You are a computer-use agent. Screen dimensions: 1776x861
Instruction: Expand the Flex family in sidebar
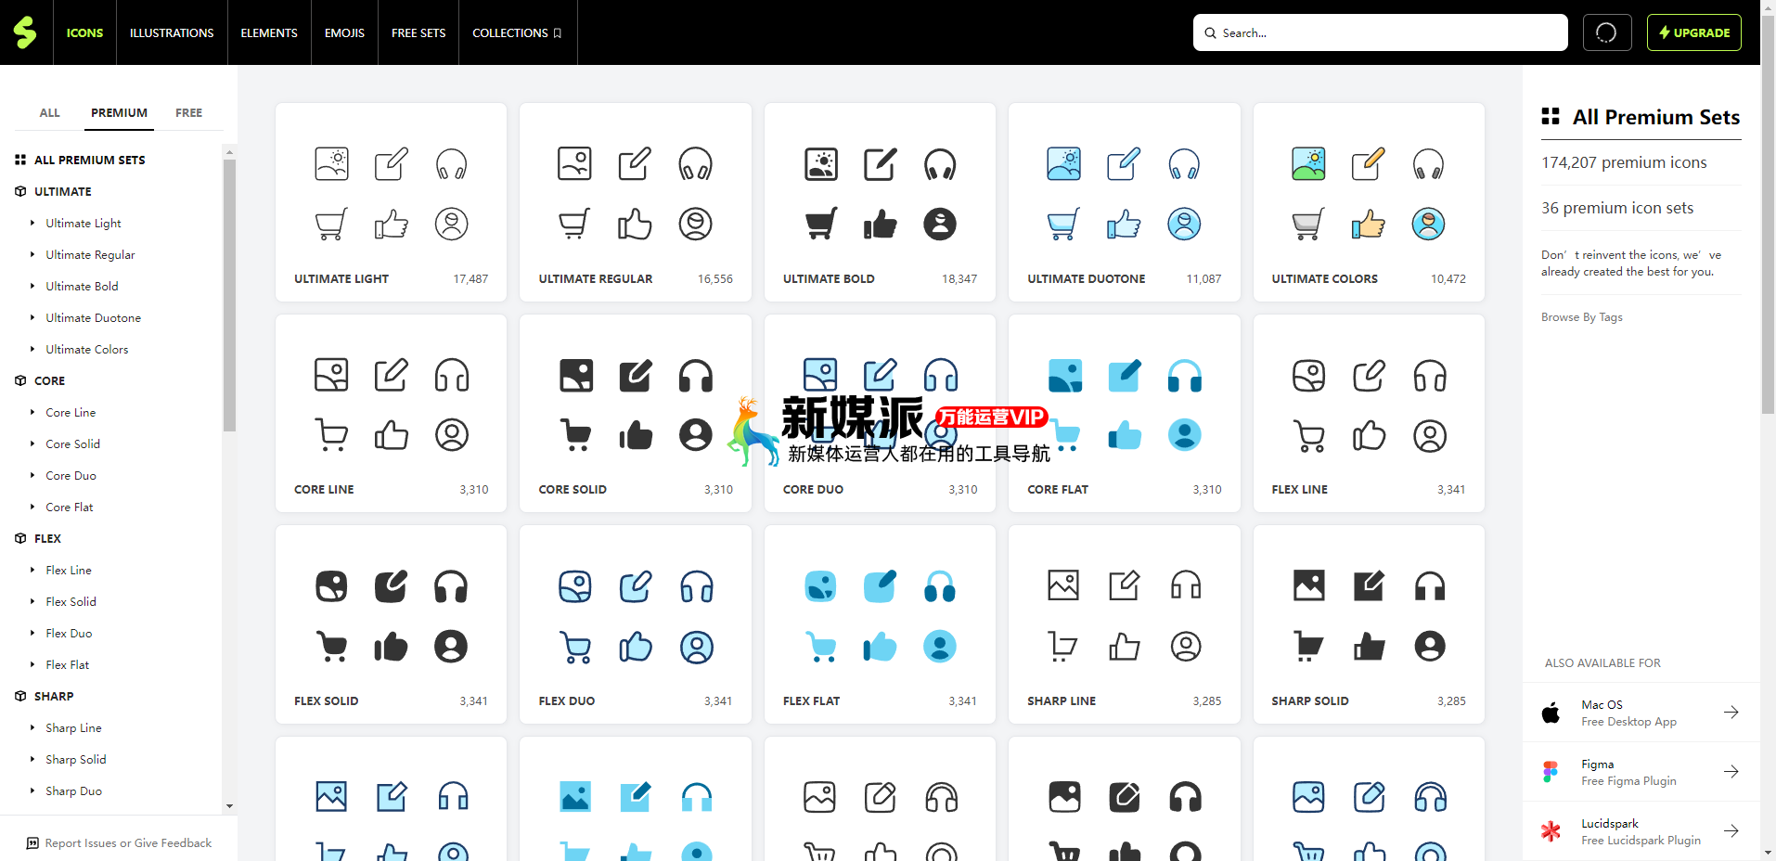click(38, 538)
